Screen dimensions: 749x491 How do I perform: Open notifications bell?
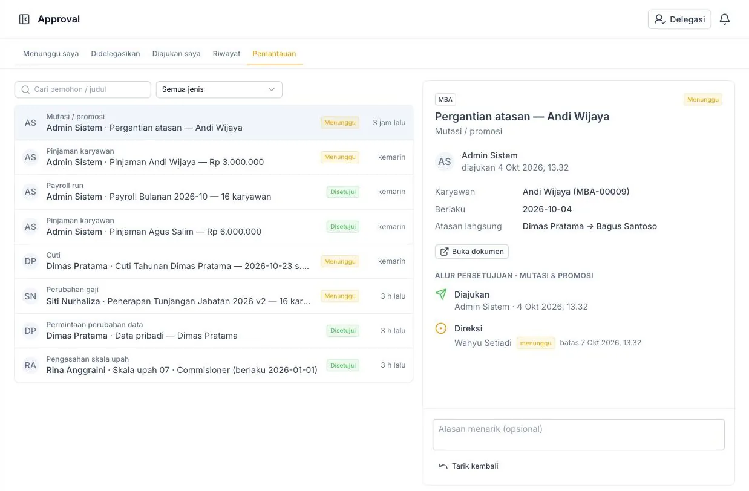725,19
